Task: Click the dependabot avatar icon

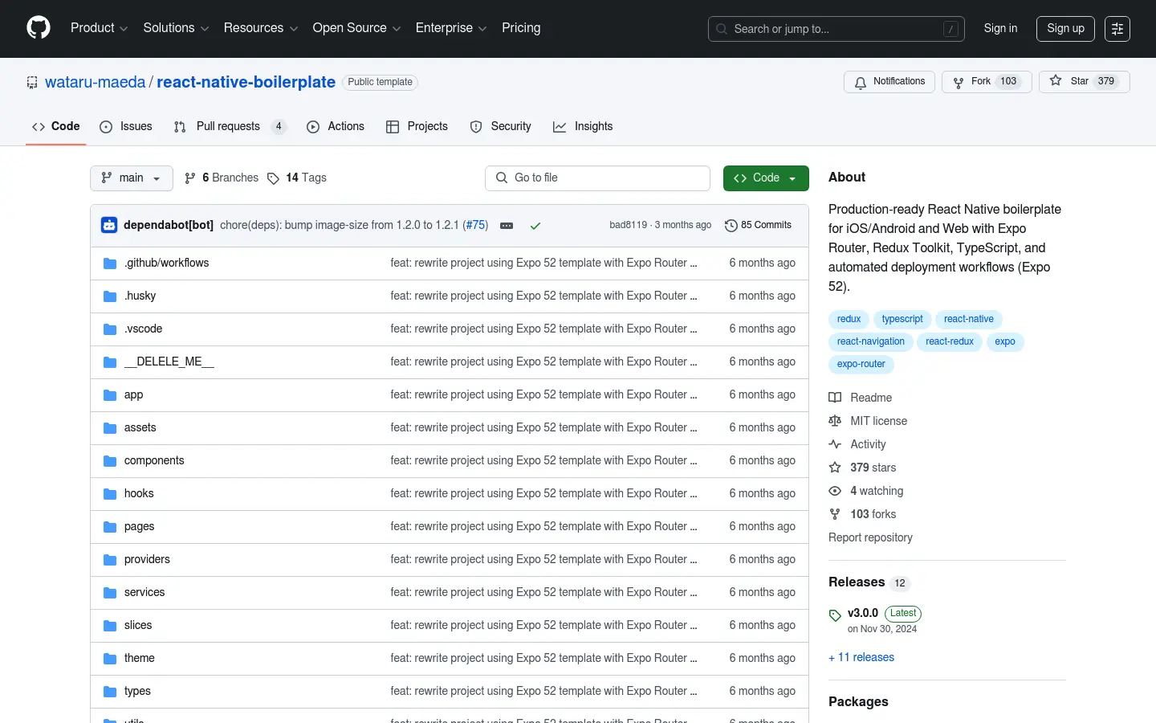Action: 109,225
